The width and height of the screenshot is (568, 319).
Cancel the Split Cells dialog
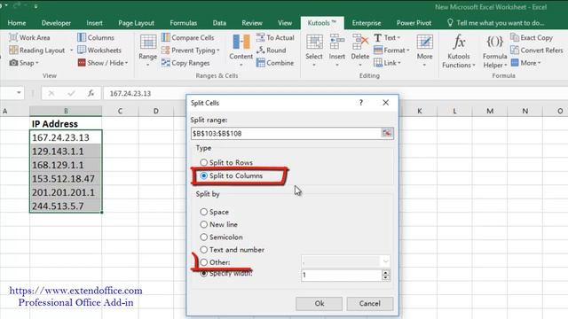370,303
